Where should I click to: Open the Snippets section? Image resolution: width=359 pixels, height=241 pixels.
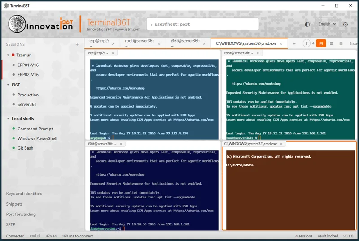(x=14, y=204)
